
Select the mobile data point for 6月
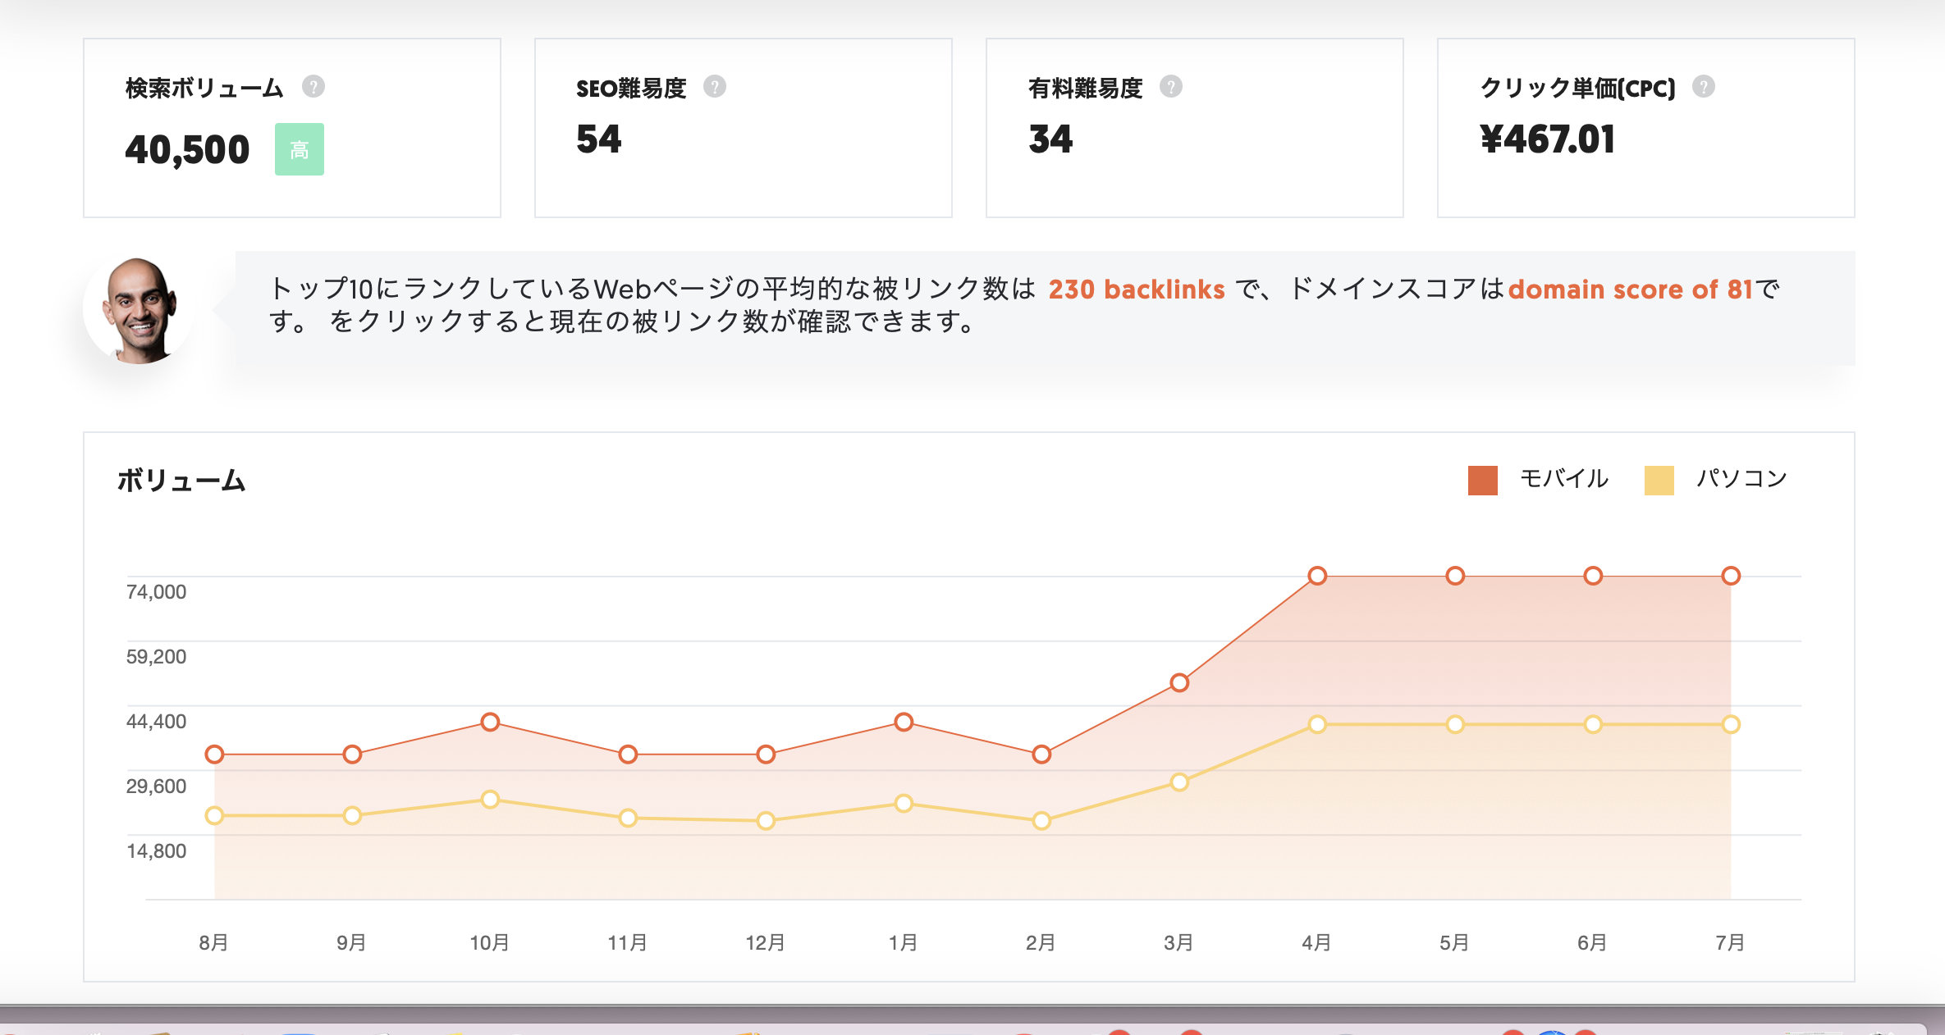(x=1593, y=576)
